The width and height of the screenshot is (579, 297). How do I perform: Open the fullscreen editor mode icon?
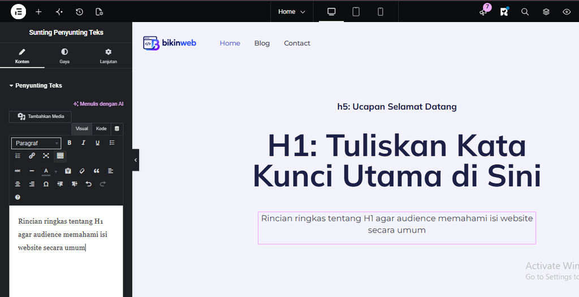point(46,156)
